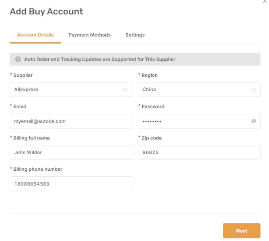Click the Region field label

coord(150,75)
